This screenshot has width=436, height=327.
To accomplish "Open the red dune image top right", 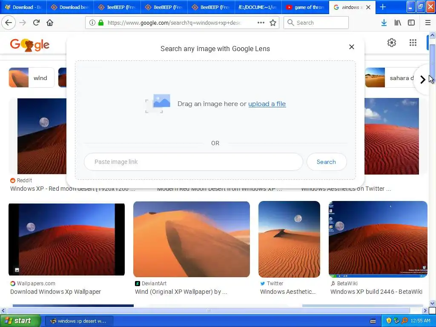I will click(x=392, y=136).
